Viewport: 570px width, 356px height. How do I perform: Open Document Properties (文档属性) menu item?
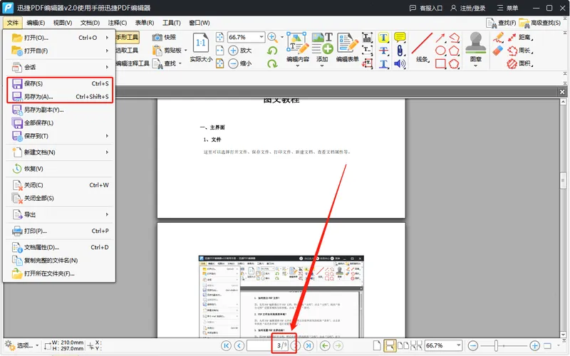59,247
